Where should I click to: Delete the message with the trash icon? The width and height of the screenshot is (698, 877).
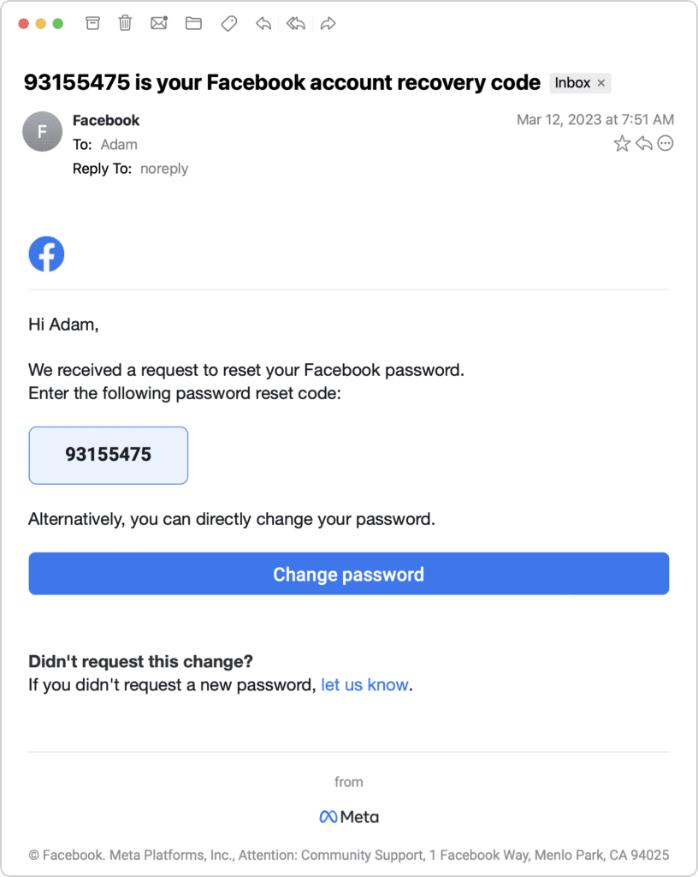(x=126, y=23)
